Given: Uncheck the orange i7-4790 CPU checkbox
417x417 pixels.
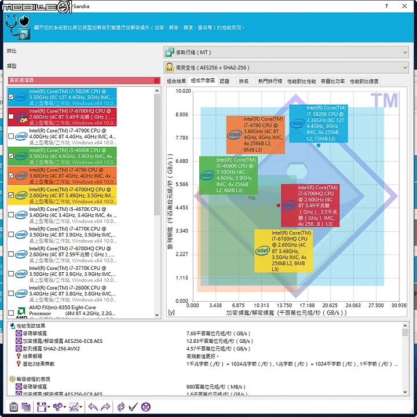Looking at the screenshot, I should coord(11,175).
